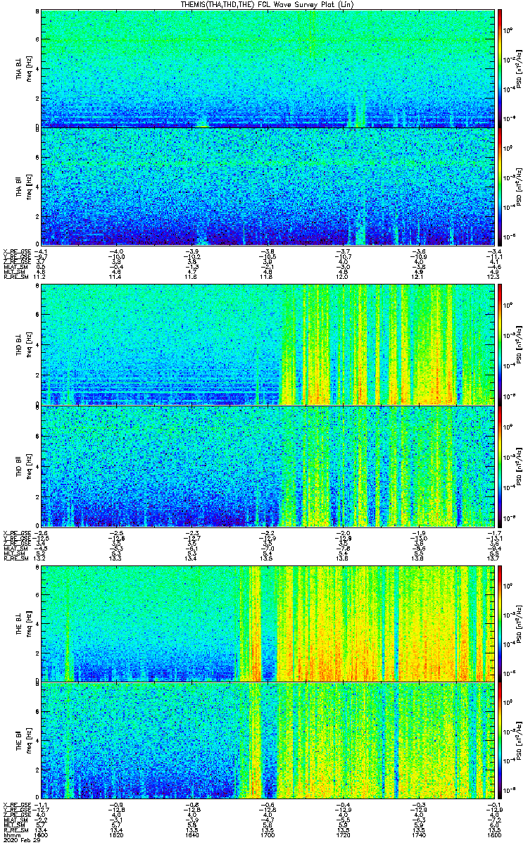Click inside the THA B-perpendicular spectrogram panel
Screen dimensions: 528x845
click(x=268, y=68)
